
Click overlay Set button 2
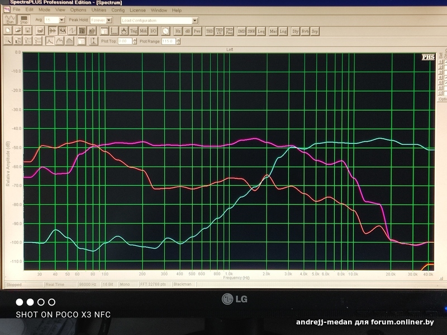[440, 67]
